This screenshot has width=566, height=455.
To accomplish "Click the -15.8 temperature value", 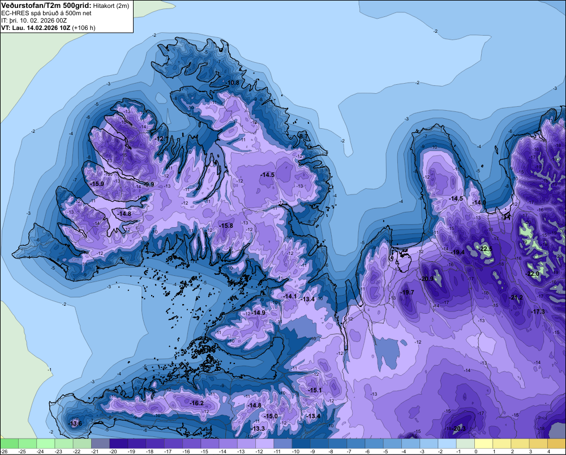I will (226, 226).
